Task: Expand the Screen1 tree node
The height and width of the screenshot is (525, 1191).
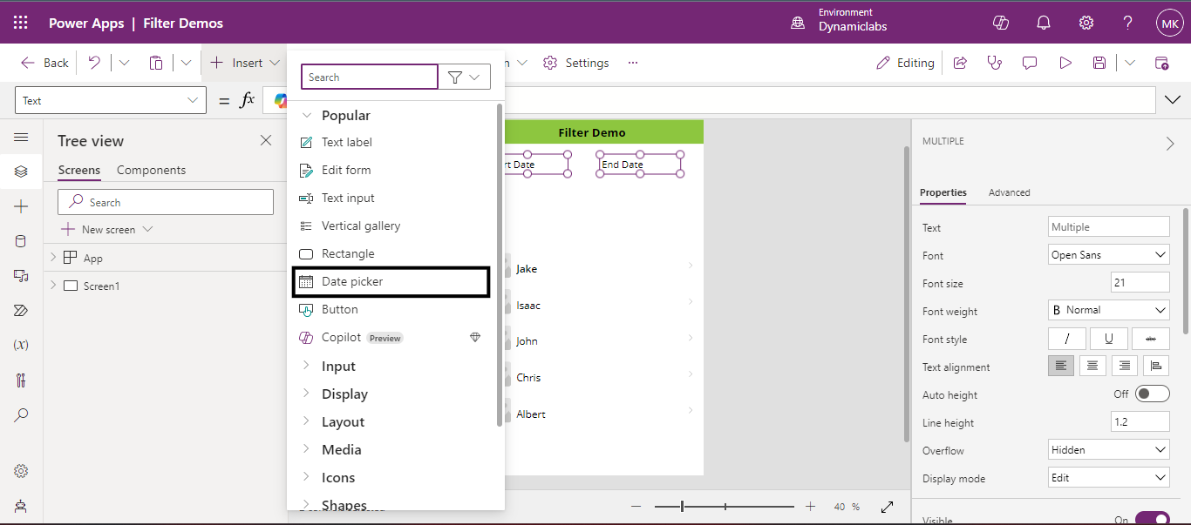Action: click(x=53, y=286)
